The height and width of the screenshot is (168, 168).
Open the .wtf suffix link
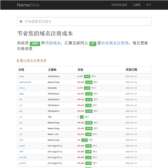point(21,152)
